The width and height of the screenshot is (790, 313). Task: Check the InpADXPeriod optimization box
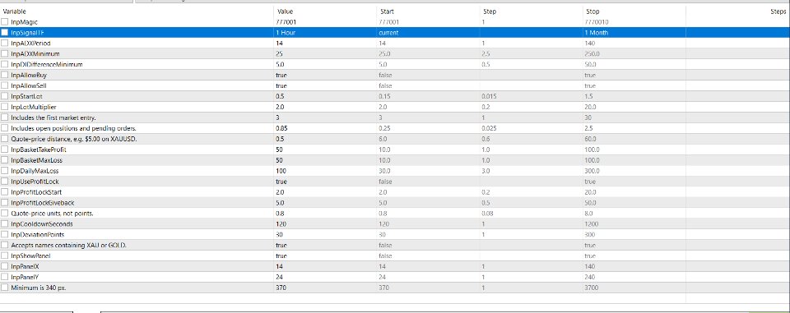pos(5,43)
